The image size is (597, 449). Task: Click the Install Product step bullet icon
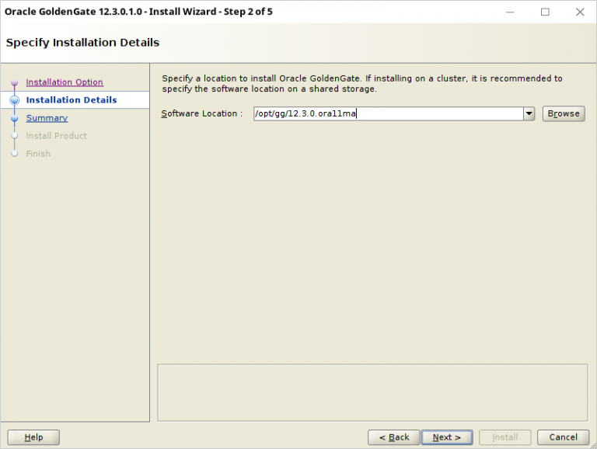coord(14,137)
